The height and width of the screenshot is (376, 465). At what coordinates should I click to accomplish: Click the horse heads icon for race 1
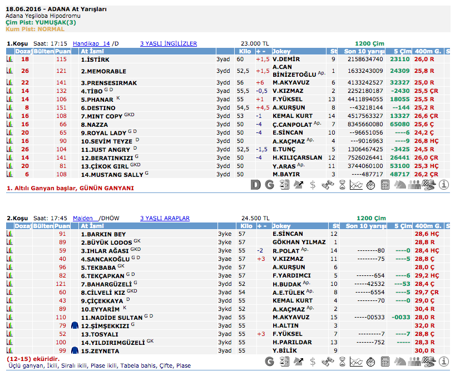399,185
